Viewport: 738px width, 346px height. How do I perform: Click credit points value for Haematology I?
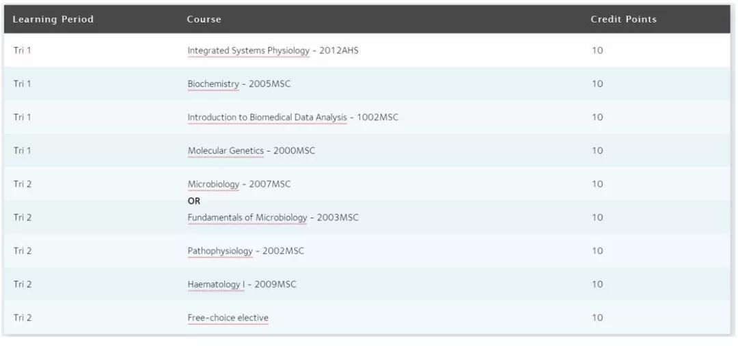tap(597, 285)
